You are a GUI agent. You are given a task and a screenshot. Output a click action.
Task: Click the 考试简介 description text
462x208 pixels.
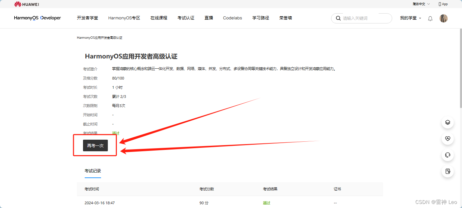click(x=224, y=69)
